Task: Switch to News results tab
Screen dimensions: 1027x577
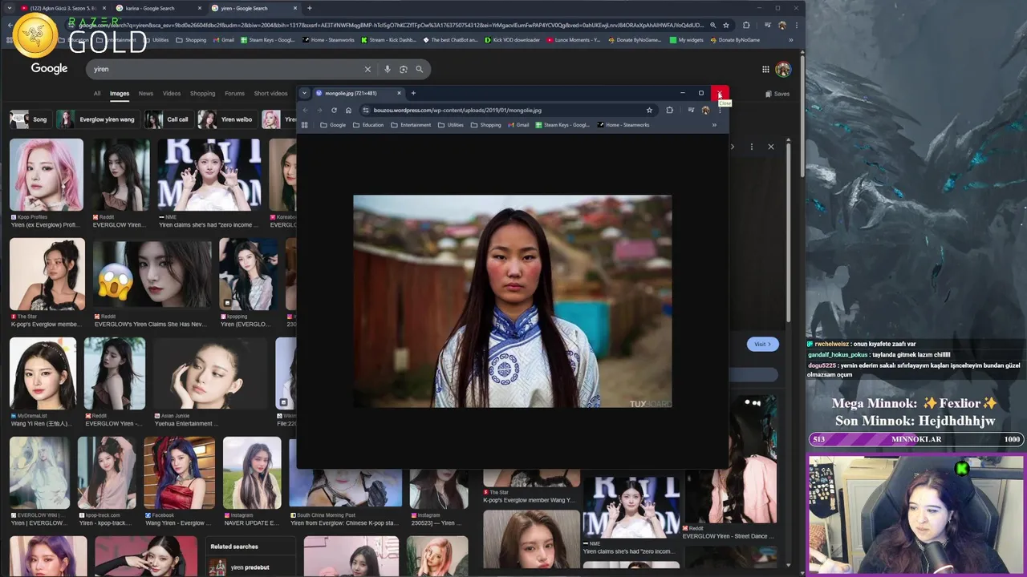Action: (145, 94)
